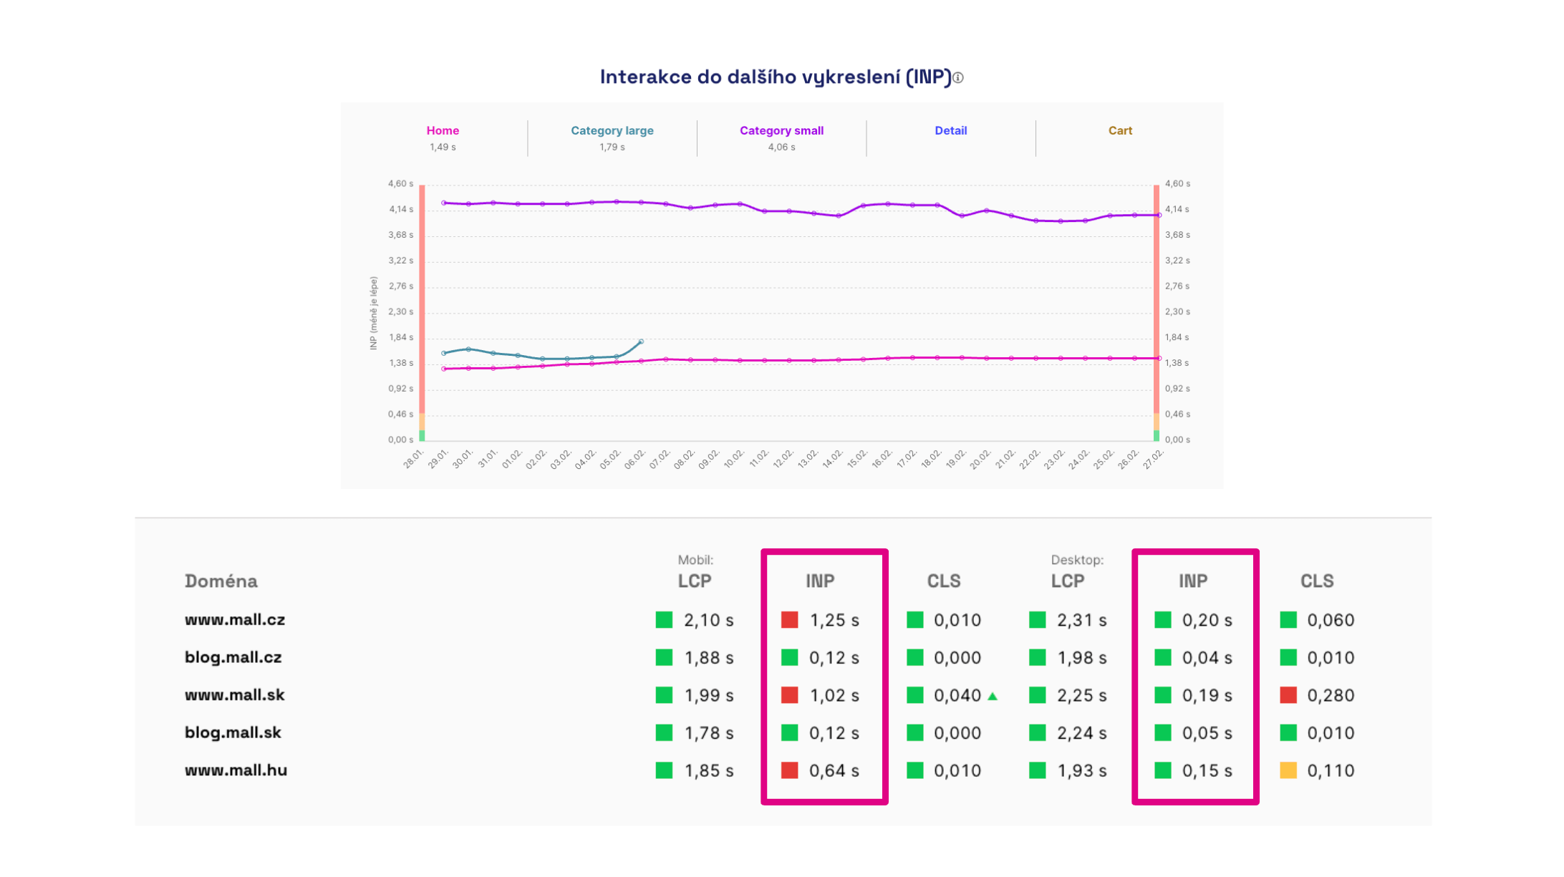Select the mobile LCP value 2,10 s
Image resolution: width=1564 pixels, height=877 pixels.
point(709,620)
